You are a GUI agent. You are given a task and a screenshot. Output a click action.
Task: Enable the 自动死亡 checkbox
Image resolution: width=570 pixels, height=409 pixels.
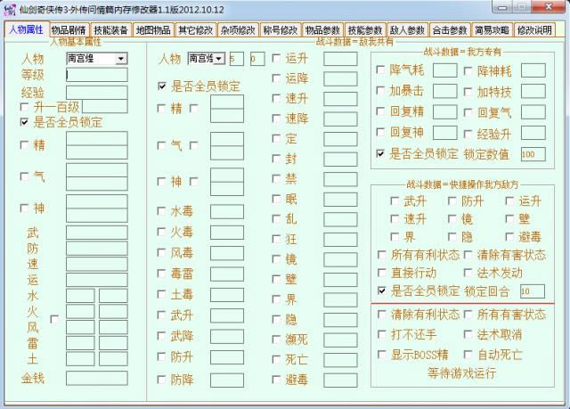click(468, 354)
